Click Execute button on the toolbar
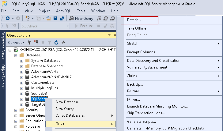Screen dimensions: 223x131 pos(84,26)
